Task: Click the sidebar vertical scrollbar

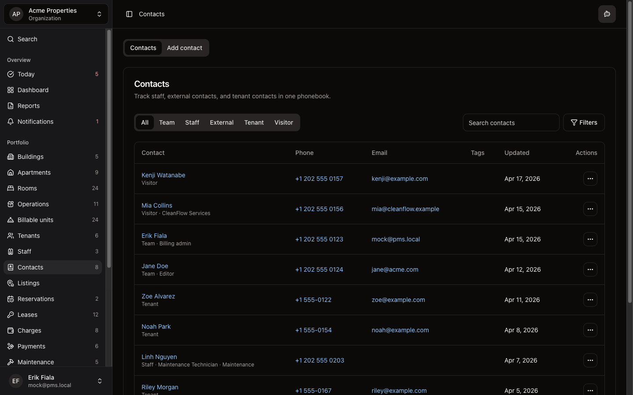Action: pyautogui.click(x=109, y=149)
